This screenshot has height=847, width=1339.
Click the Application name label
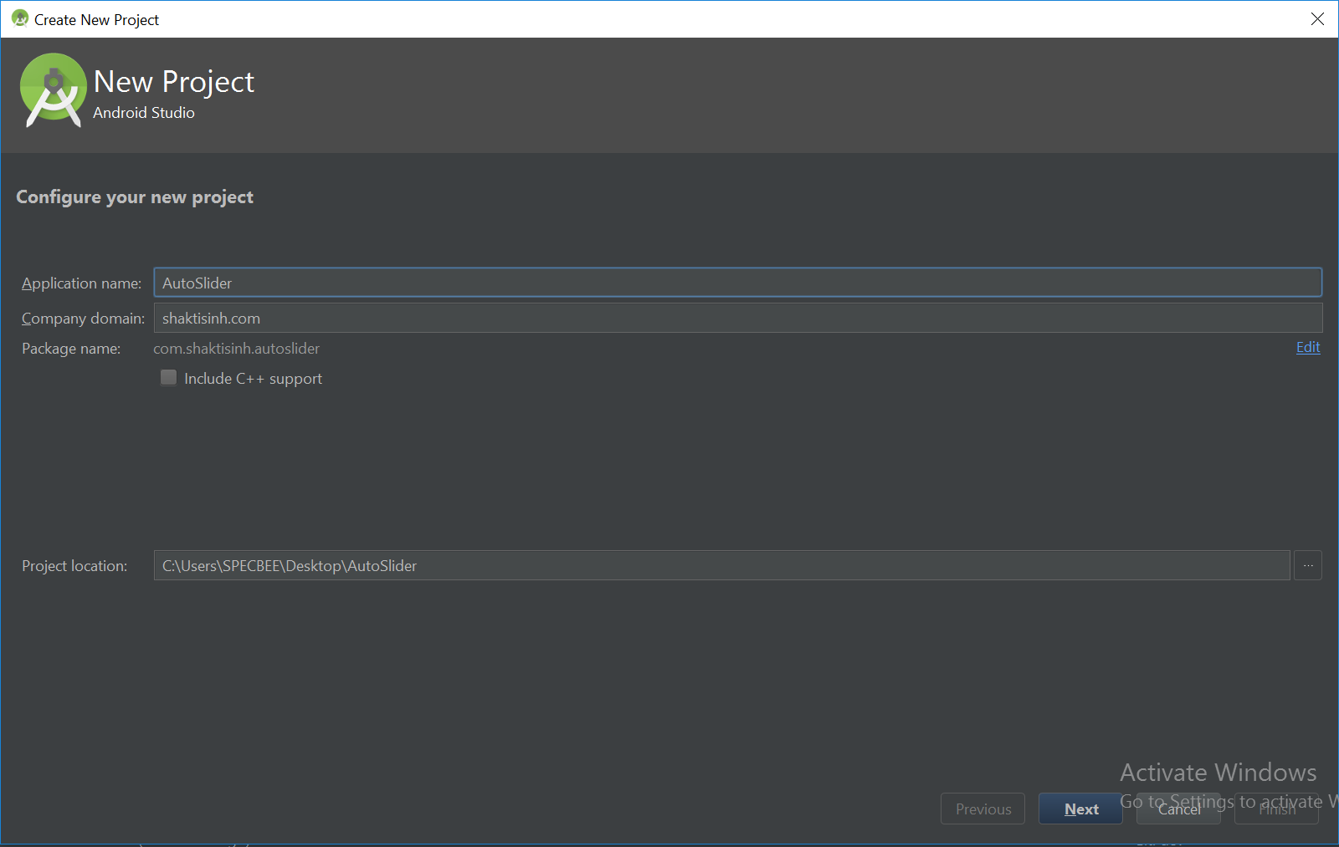click(x=82, y=283)
